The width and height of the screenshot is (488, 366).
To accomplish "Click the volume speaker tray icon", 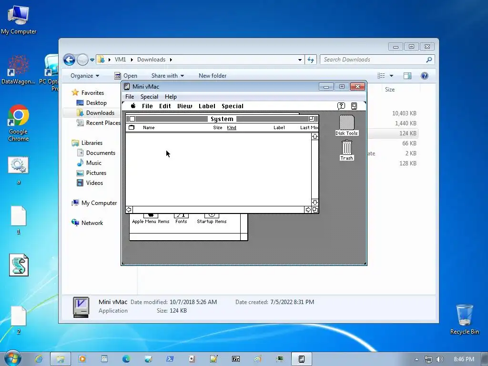I will (439, 359).
